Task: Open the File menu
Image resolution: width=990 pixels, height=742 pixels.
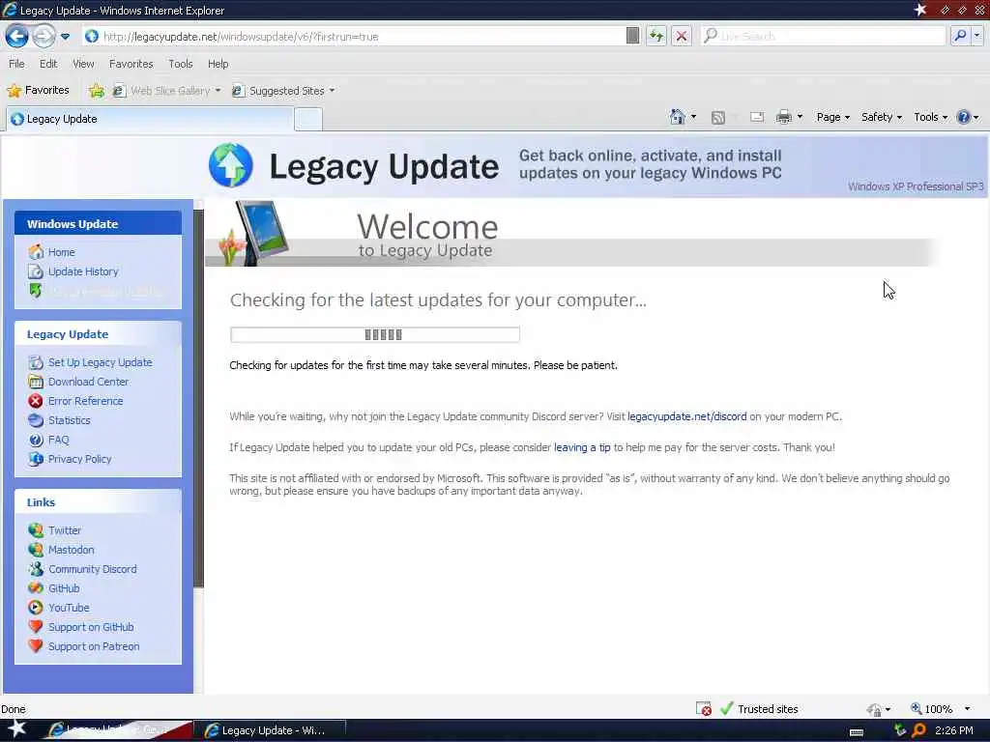Action: coord(16,64)
